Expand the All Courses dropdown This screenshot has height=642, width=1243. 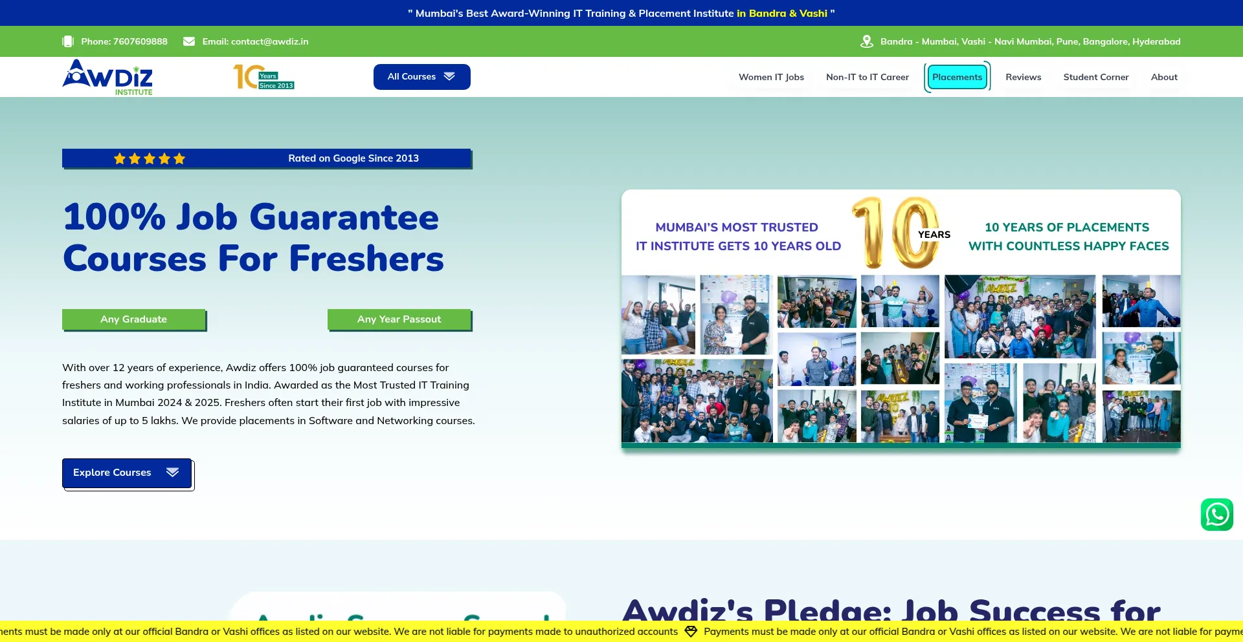421,77
